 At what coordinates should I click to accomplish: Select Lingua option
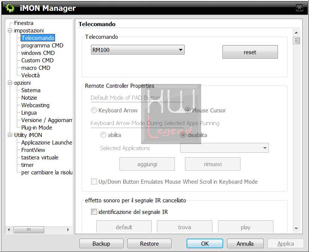[29, 112]
